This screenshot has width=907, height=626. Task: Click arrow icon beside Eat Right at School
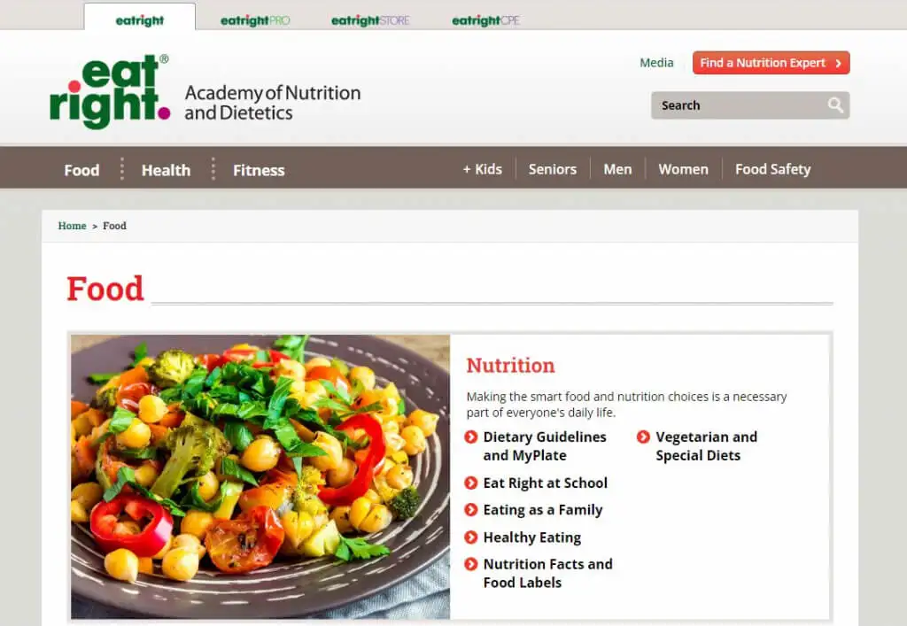pyautogui.click(x=471, y=483)
